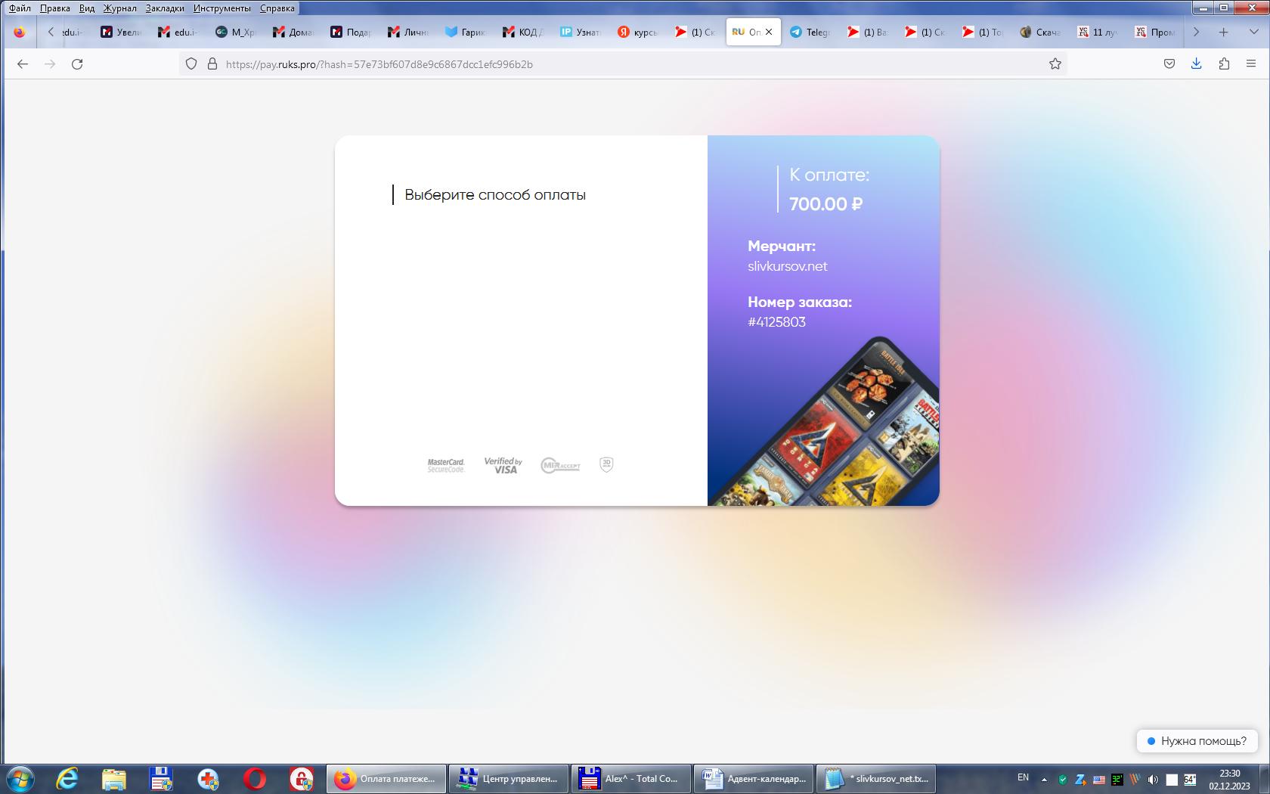1270x794 pixels.
Task: Show hidden system tray icons
Action: pyautogui.click(x=1044, y=779)
